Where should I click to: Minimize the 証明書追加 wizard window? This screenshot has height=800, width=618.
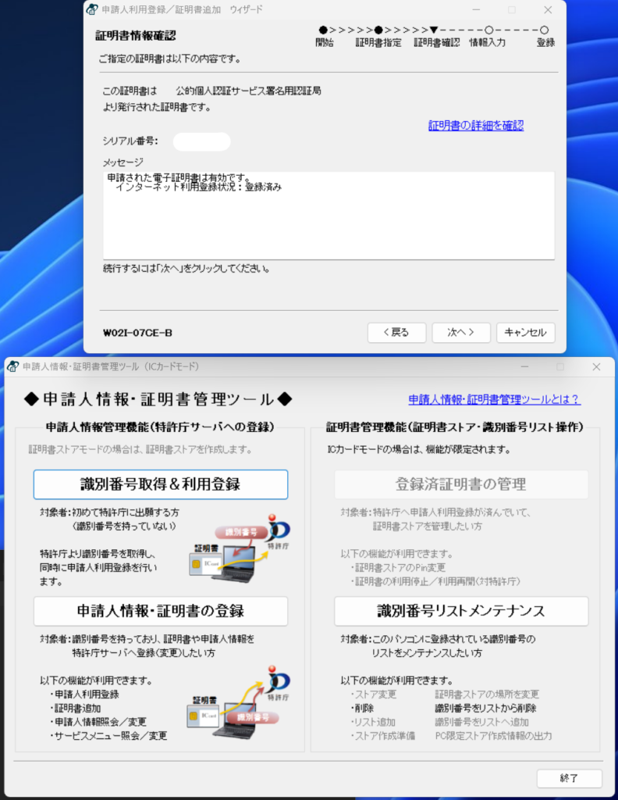click(475, 10)
